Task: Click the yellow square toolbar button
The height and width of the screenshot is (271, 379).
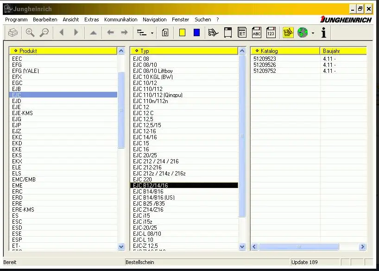Action: [183, 32]
